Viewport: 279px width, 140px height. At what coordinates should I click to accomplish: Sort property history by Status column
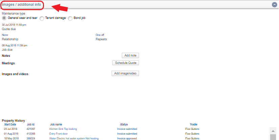[124, 124]
